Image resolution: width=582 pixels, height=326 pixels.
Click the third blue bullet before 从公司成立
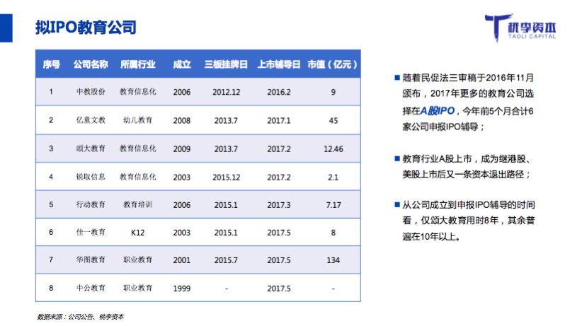396,204
